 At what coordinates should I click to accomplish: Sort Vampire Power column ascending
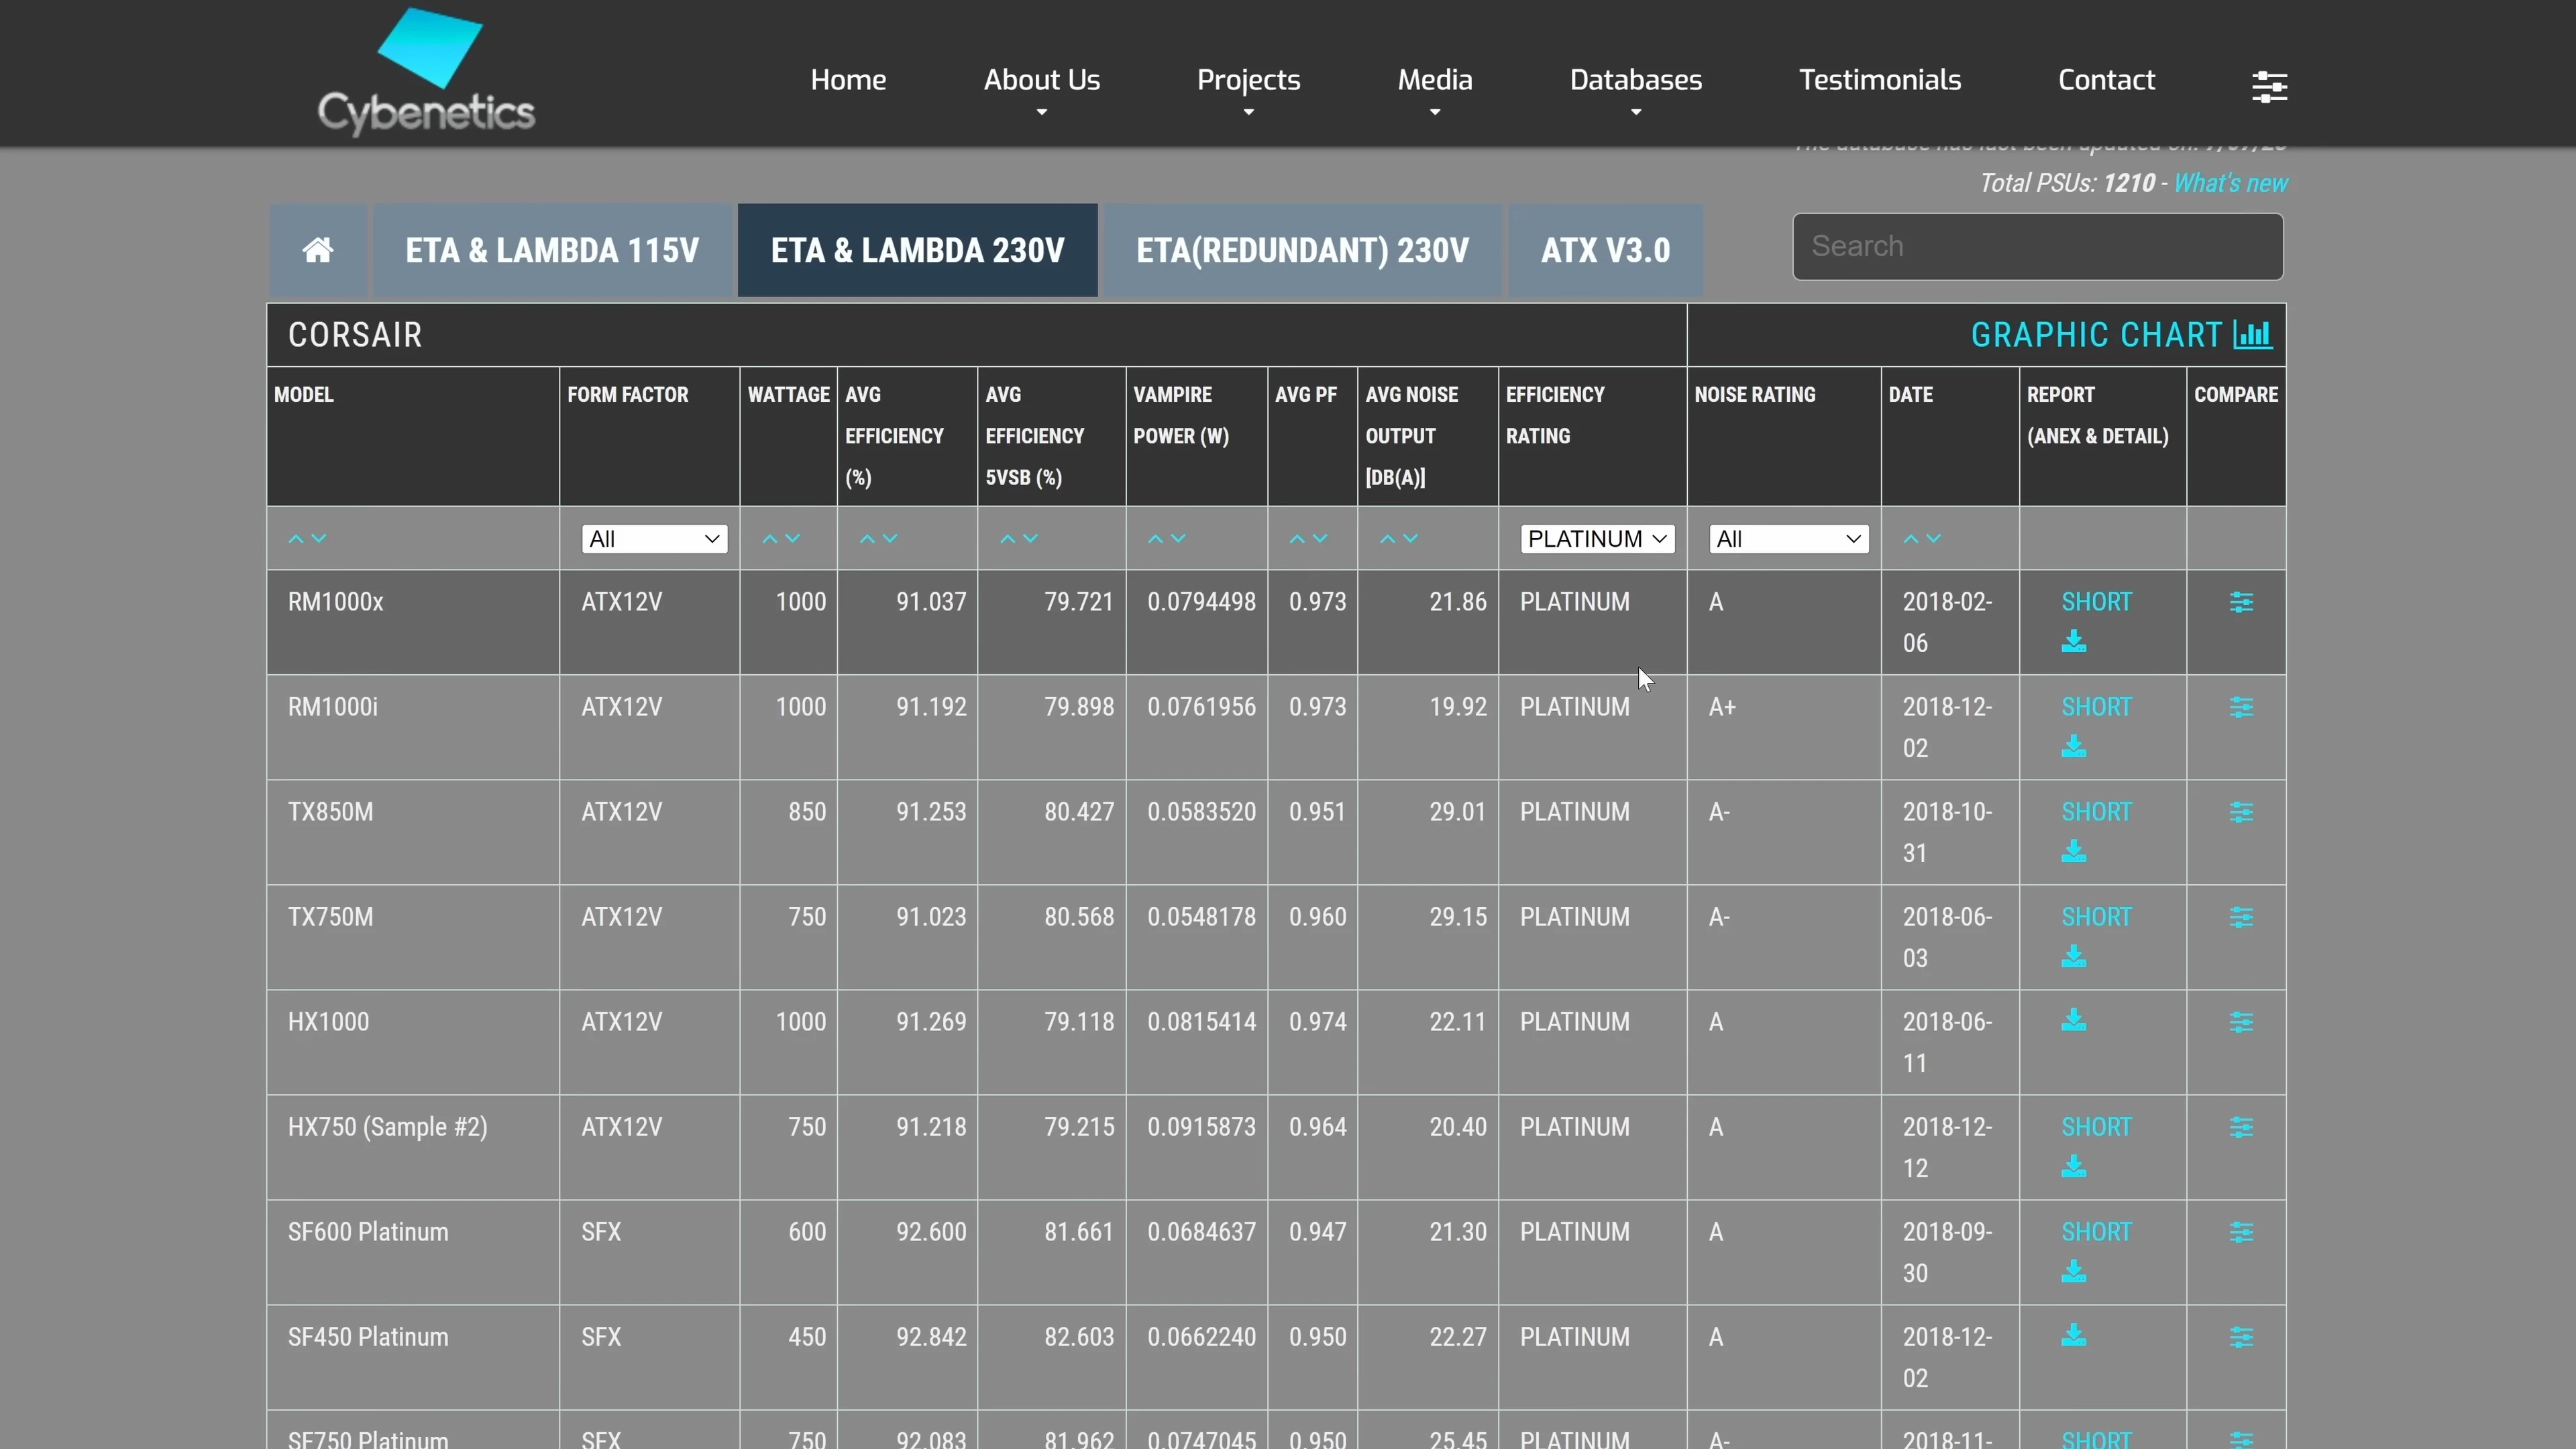(1155, 539)
